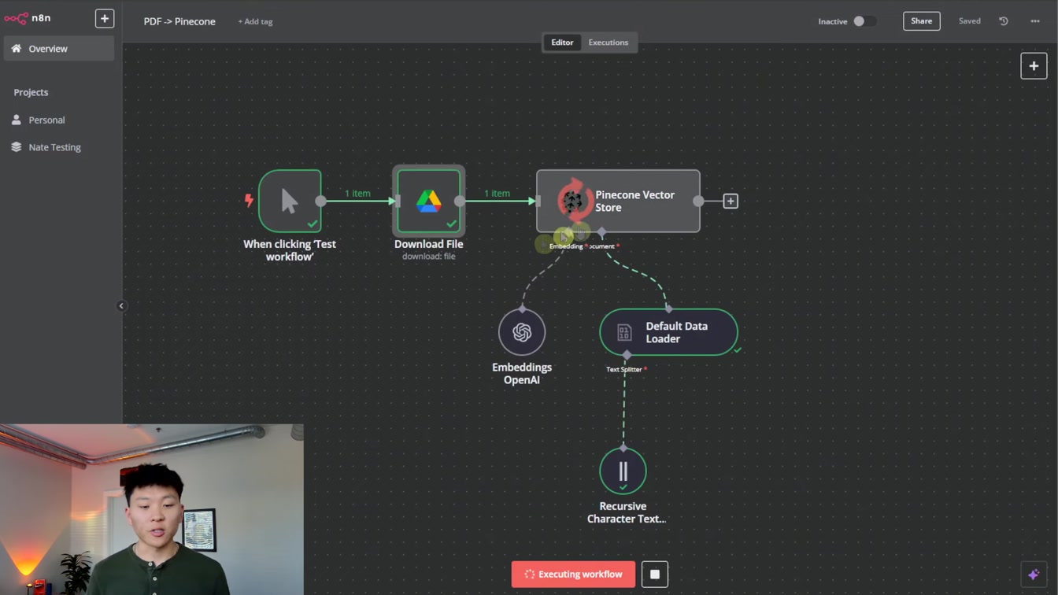Click the Executing workflow button
The image size is (1058, 595).
pos(573,574)
